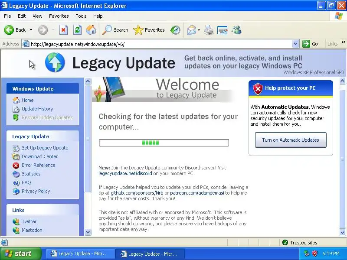Click the red security shield tray icon
The image size is (347, 260).
pos(314,253)
